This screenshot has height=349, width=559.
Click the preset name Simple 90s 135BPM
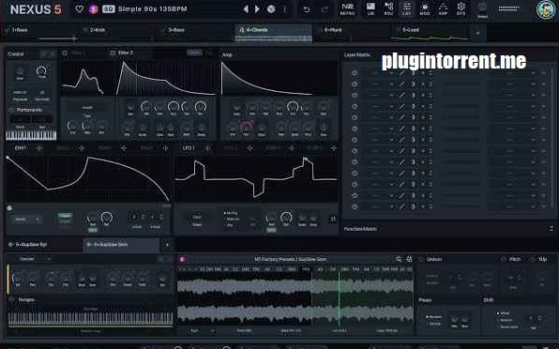click(x=153, y=9)
